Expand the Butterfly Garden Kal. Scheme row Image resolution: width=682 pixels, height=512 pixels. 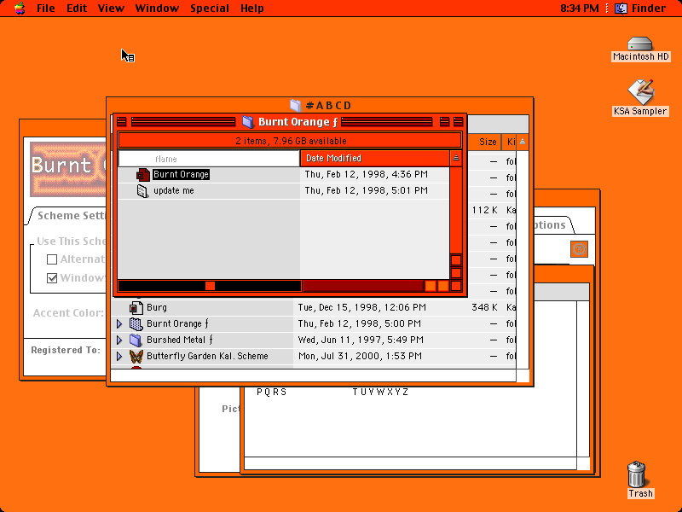point(119,356)
